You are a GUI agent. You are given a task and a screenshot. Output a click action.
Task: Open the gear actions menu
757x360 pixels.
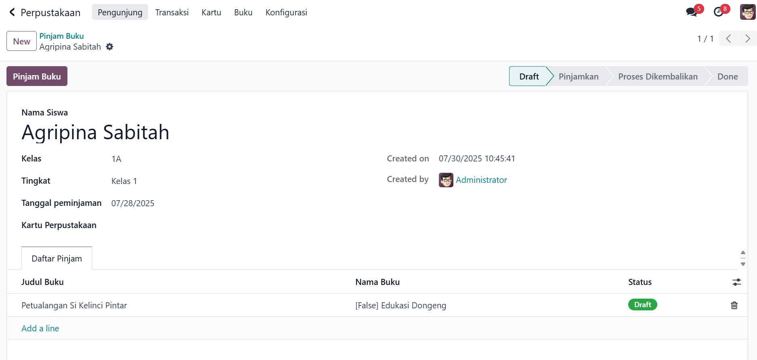(109, 47)
